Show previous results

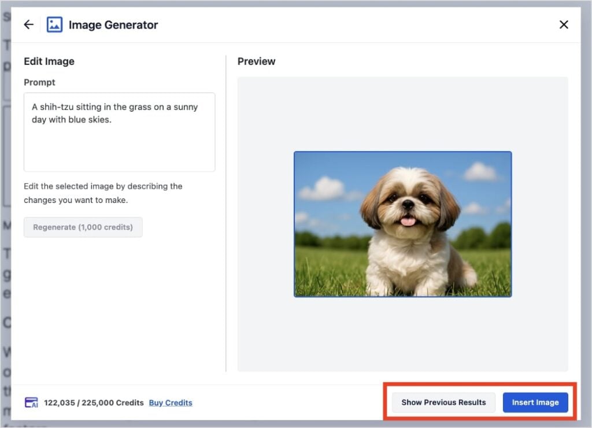pyautogui.click(x=443, y=403)
